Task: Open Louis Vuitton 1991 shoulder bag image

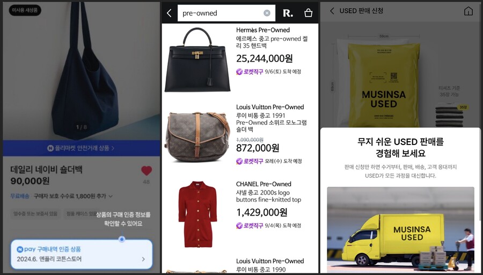Action: click(197, 137)
